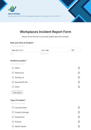Click the Hour Minutes sublabel

(x=44, y=54)
